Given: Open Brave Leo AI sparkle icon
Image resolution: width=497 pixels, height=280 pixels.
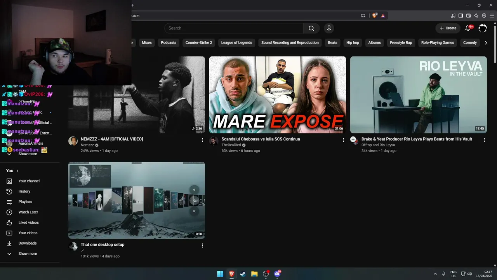Looking at the screenshot, I should 476,16.
